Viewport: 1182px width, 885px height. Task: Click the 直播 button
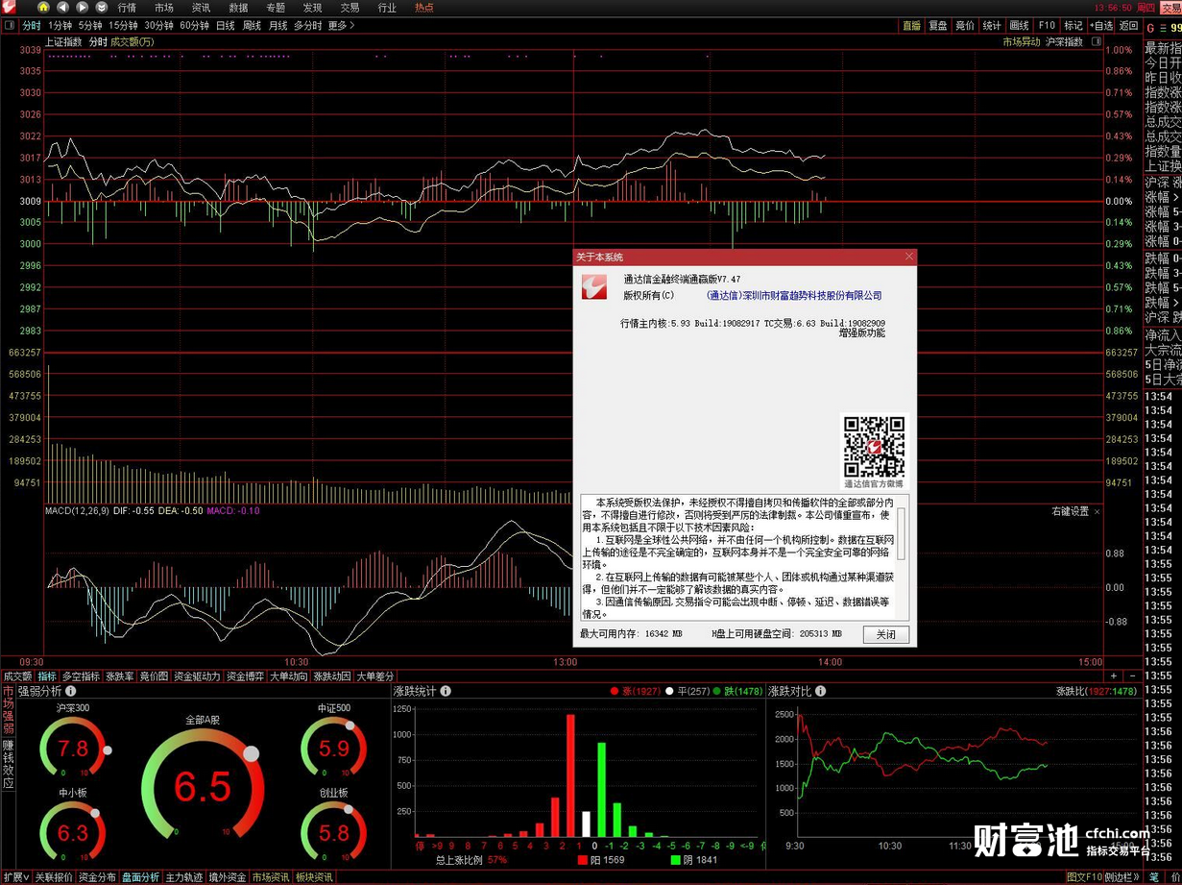pyautogui.click(x=911, y=25)
